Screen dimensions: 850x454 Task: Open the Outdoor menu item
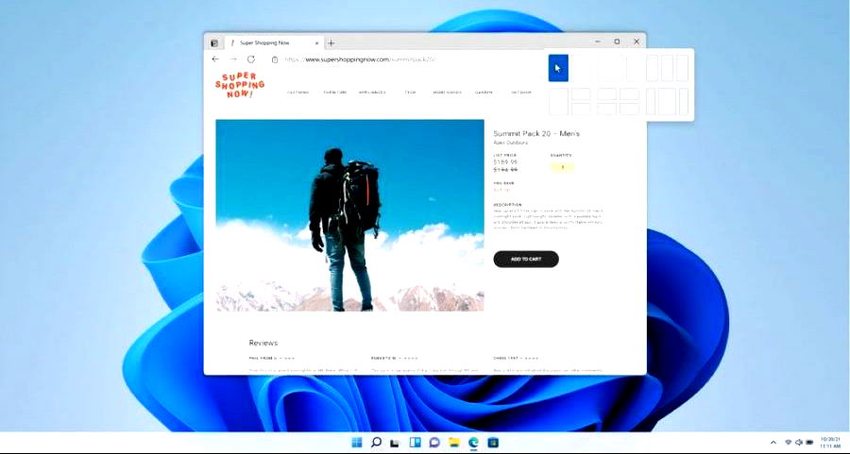[x=521, y=92]
